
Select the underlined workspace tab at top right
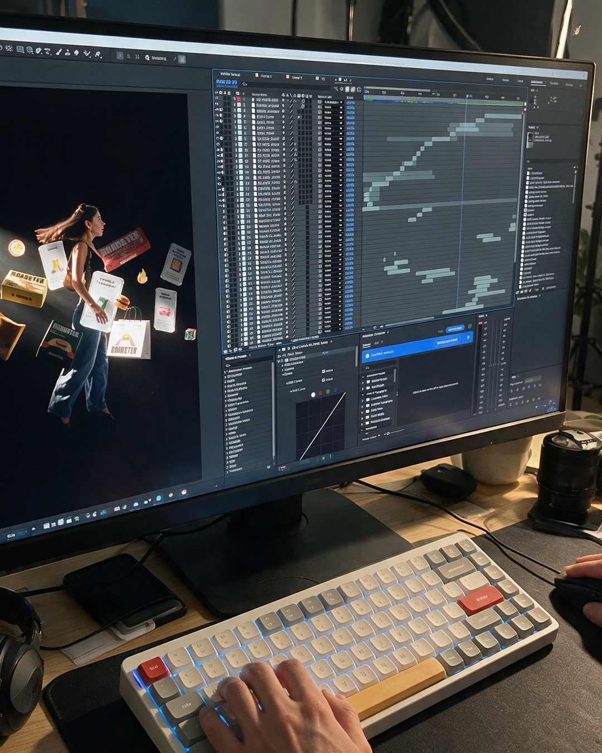(x=536, y=82)
